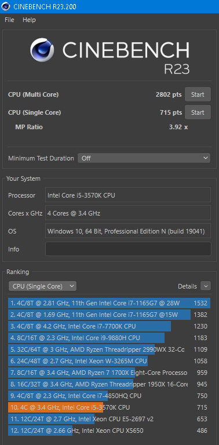219x445 pixels.
Task: Select the Core i7-7700K ranking entry
Action: [110, 326]
